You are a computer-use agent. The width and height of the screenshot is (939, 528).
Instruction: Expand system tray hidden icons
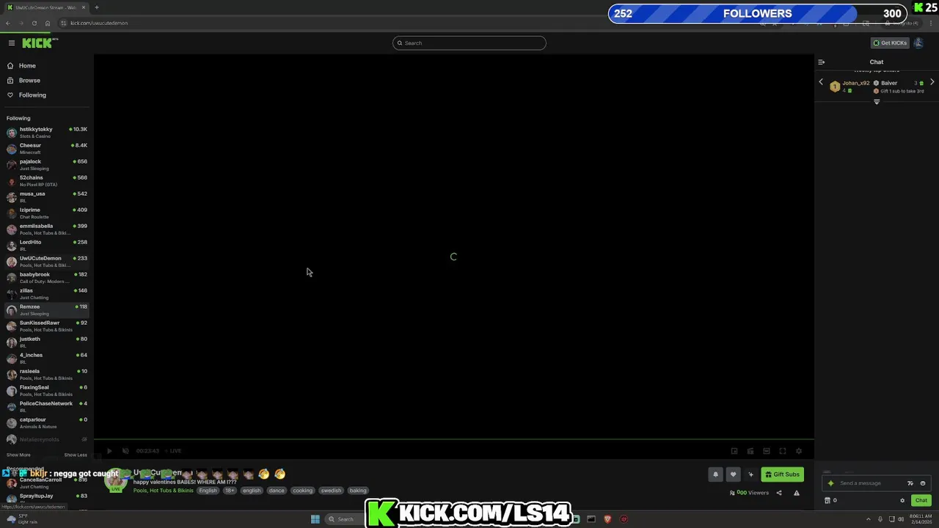click(867, 519)
